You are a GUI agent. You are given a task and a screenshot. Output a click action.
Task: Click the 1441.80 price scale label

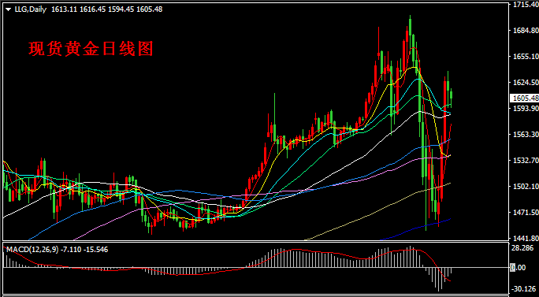pyautogui.click(x=525, y=238)
